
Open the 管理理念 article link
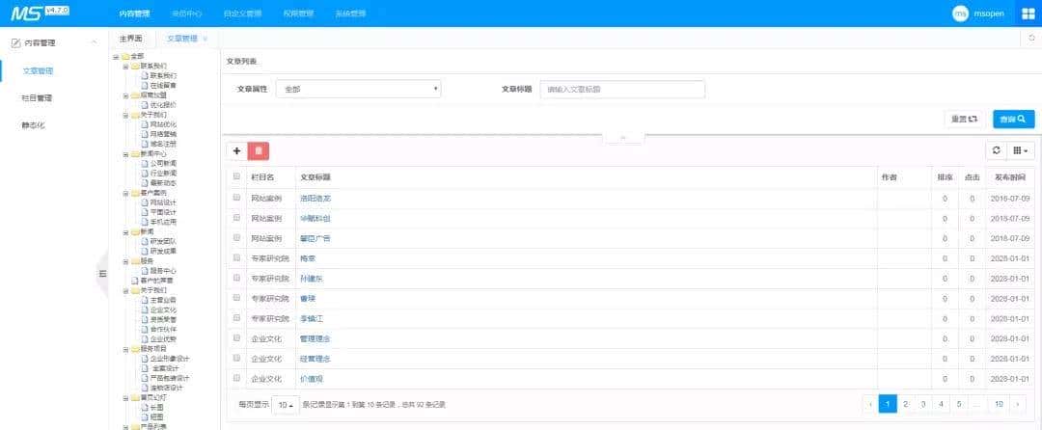point(315,338)
